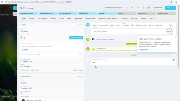Switch to the 'Предложения' tab
This screenshot has width=180, height=101.
pyautogui.click(x=42, y=19)
